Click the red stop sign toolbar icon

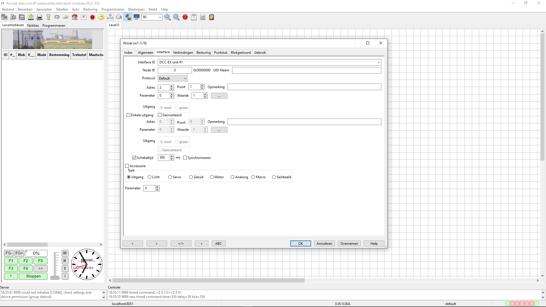click(92, 17)
